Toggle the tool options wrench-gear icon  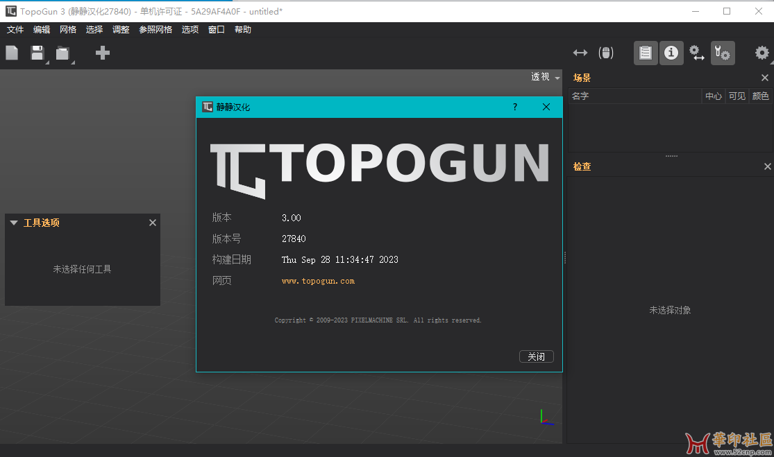click(x=723, y=53)
